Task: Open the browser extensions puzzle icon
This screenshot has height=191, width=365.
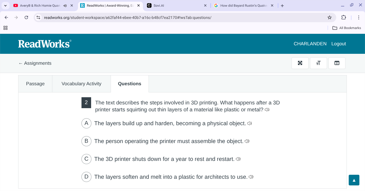Action: [x=344, y=17]
